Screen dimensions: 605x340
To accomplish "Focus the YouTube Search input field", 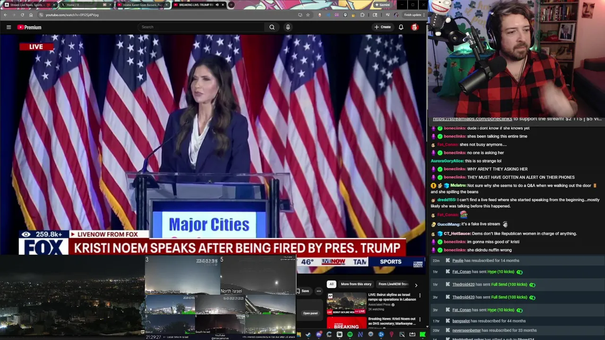I will 202,27.
